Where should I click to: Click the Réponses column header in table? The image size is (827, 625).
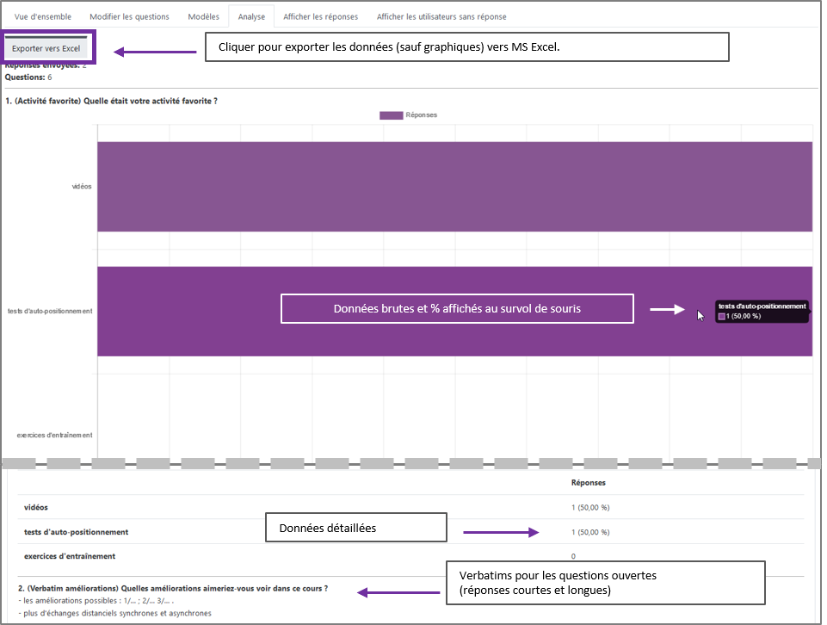click(x=590, y=483)
